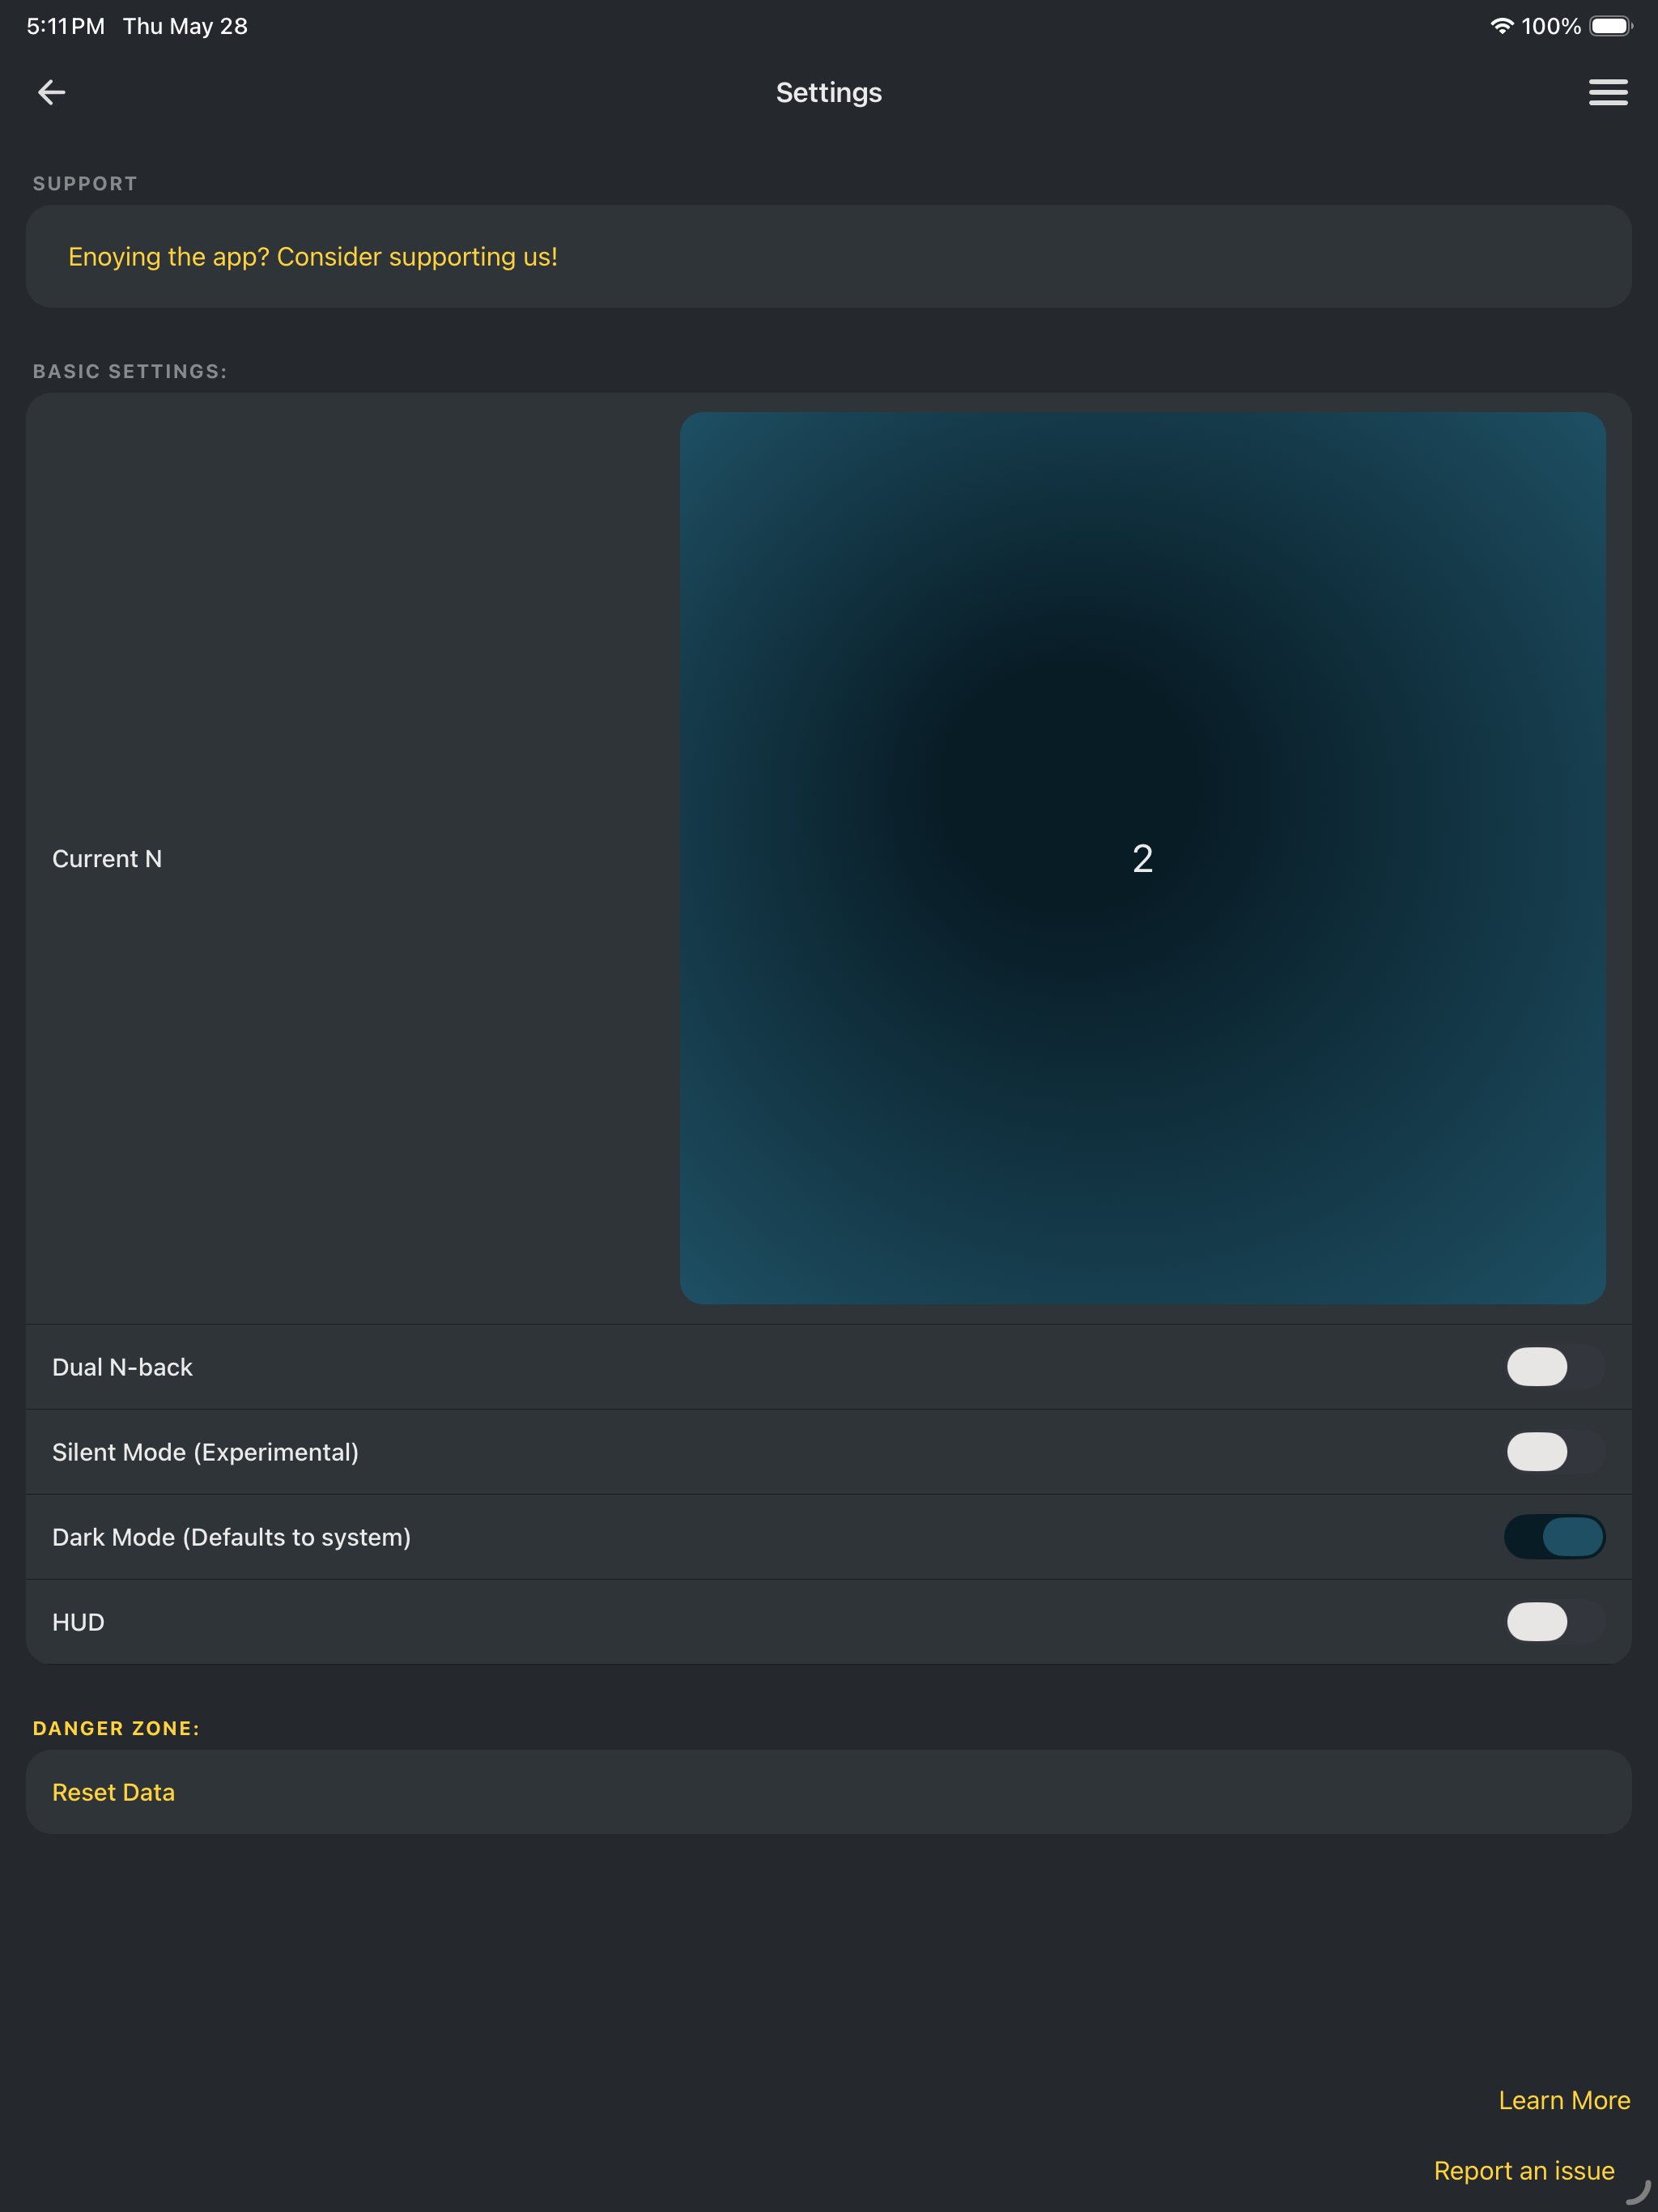Tap the Silent Mode (Experimental) label
Viewport: 1658px width, 2212px height.
pos(205,1452)
